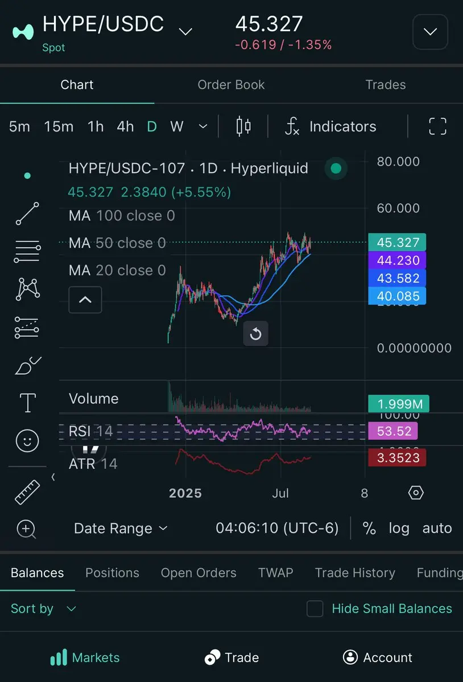Open the Balances tab
Screen dimensions: 463x682
click(38, 573)
